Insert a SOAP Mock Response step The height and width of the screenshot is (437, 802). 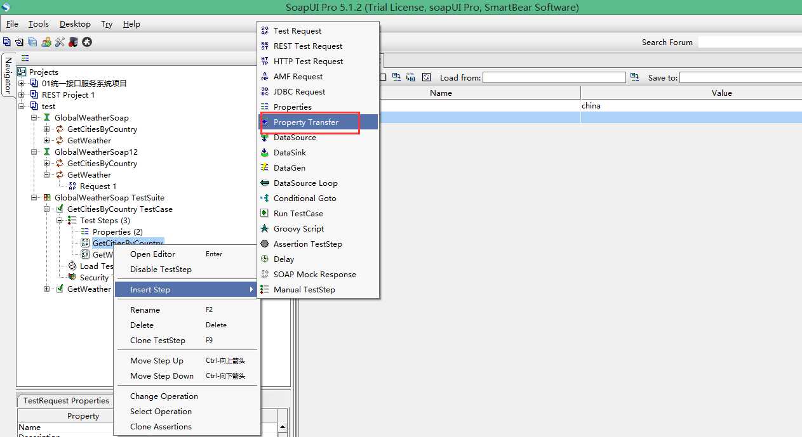pyautogui.click(x=318, y=274)
